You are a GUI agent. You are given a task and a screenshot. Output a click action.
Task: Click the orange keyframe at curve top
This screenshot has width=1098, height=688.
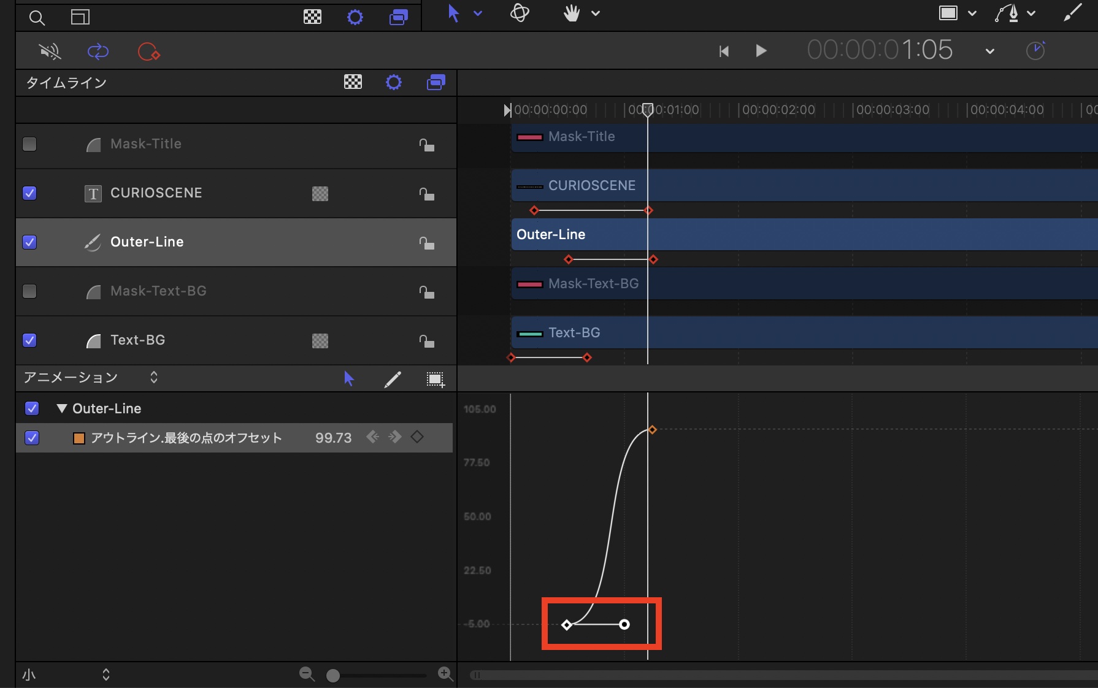coord(652,430)
